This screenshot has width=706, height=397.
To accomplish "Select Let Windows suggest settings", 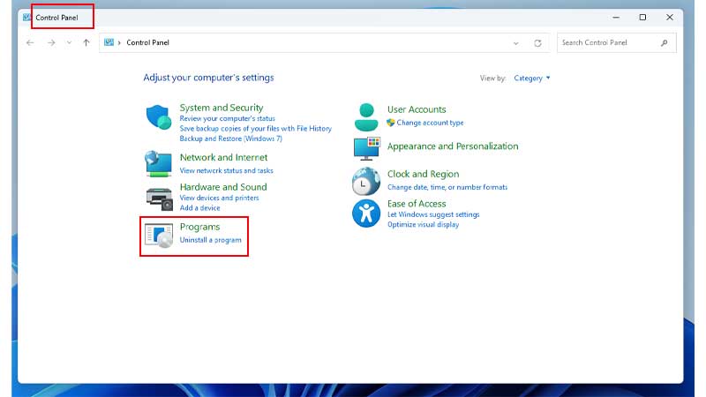I will 433,214.
